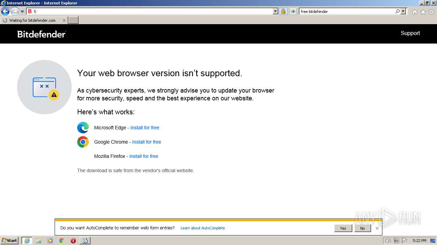This screenshot has width=437, height=245.
Task: Click the 5:22 PM clock
Action: click(419, 241)
